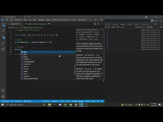The height and width of the screenshot is (122, 163).
Task: Select the sort suggestion
Action: click(48, 74)
